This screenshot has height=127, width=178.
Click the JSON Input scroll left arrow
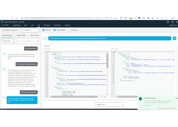click(50, 97)
